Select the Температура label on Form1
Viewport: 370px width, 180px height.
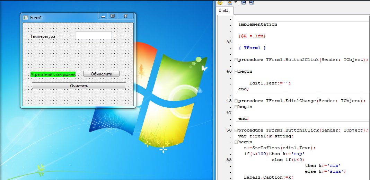[43, 37]
